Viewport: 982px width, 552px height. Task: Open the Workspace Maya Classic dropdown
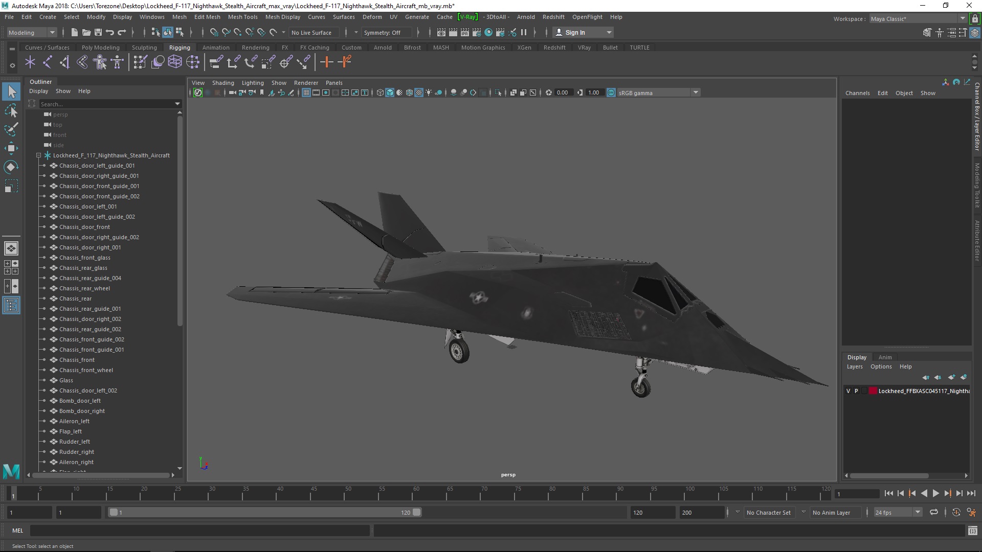[x=918, y=19]
